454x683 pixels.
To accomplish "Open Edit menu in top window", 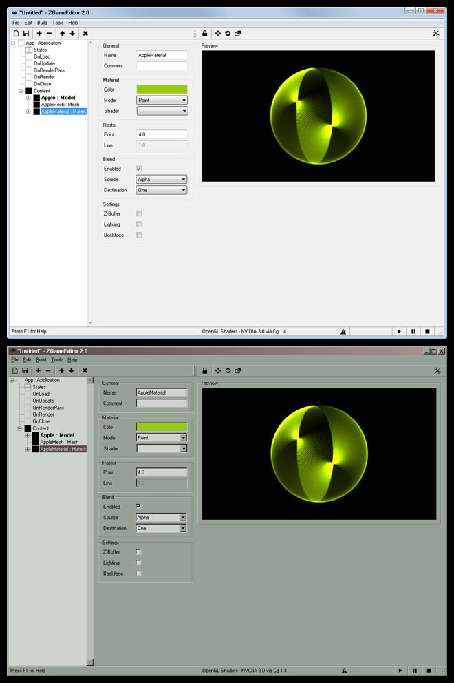I will point(28,23).
